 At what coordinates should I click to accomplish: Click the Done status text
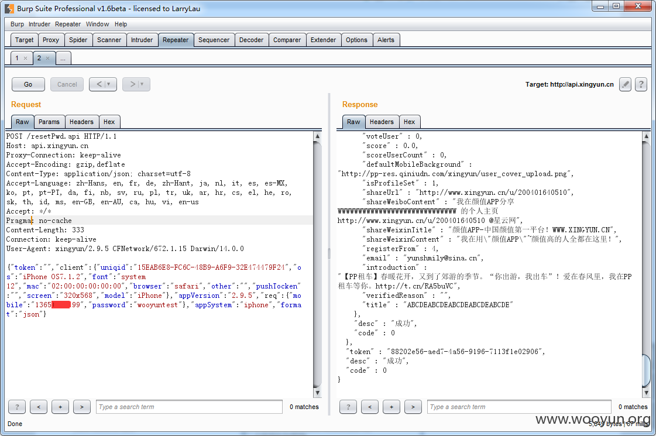15,424
